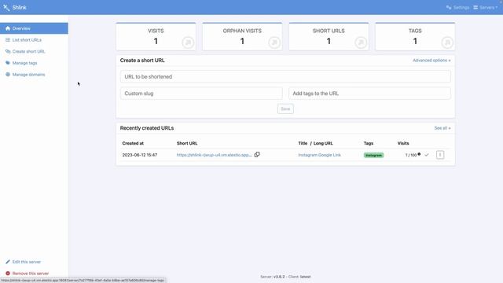Viewport: 503px width, 283px height.
Task: Click the info dot beside visits count
Action: click(419, 154)
